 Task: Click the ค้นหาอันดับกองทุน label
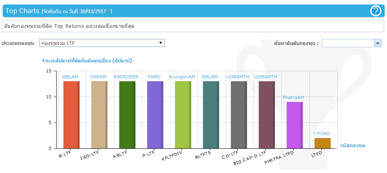(296, 43)
